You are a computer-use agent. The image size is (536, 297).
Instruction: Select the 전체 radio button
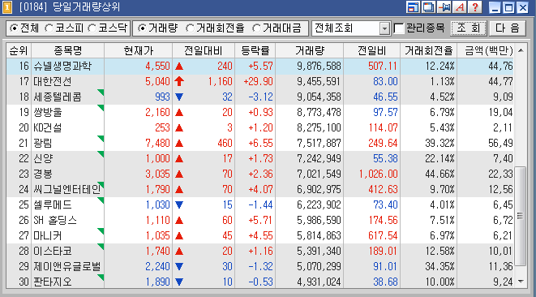14,28
